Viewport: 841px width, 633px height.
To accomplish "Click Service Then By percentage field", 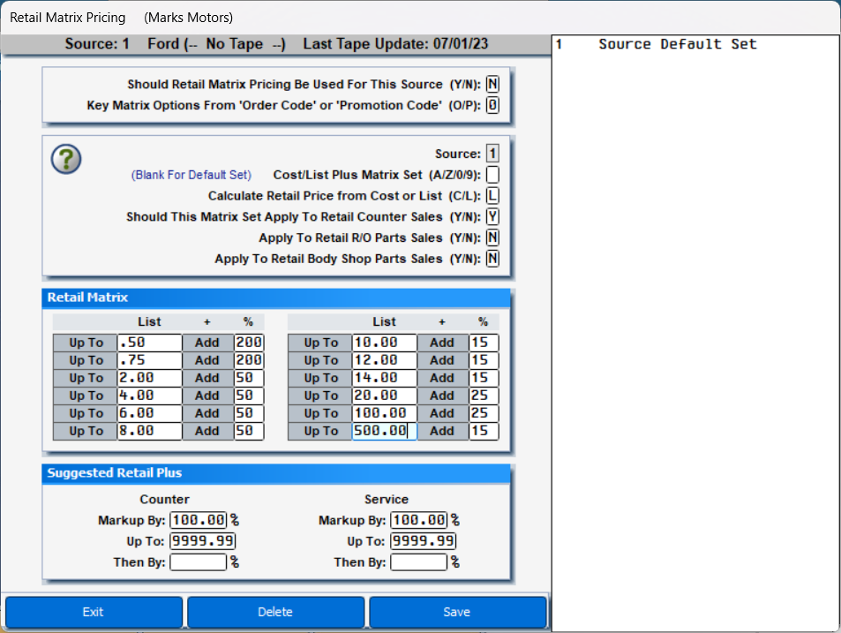I will pos(418,561).
